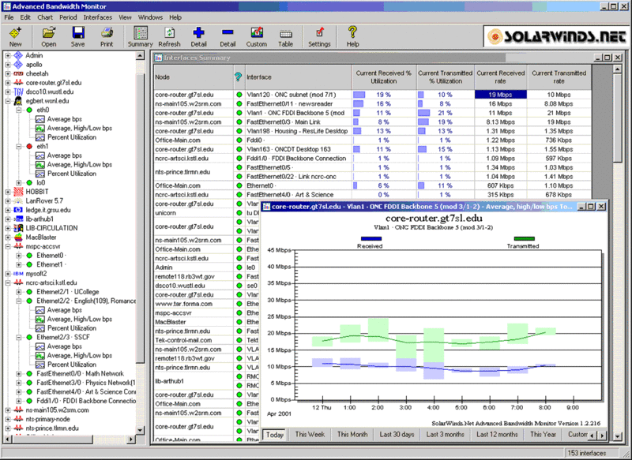Sort by the Node column header
The width and height of the screenshot is (632, 460).
(194, 77)
